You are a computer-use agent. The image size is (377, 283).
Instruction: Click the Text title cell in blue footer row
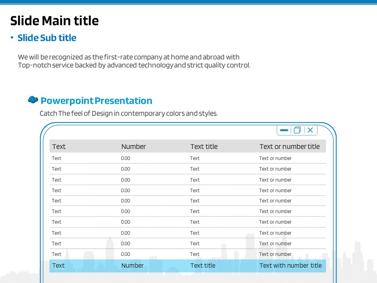pyautogui.click(x=203, y=266)
